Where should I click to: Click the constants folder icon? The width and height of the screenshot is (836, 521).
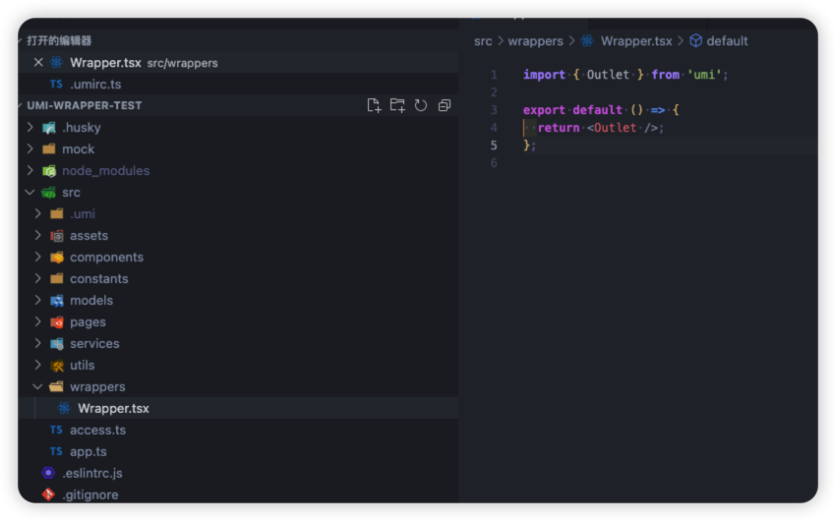[x=56, y=278]
